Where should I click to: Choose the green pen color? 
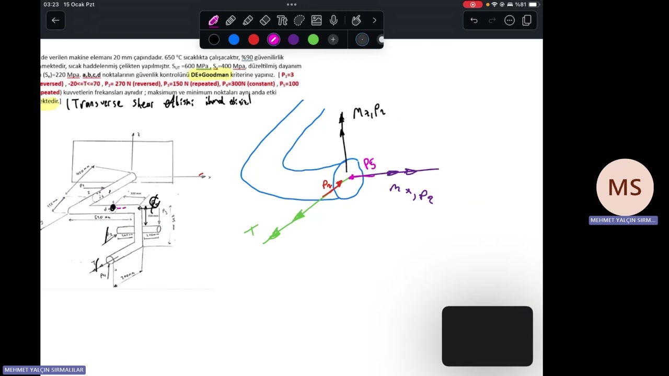click(313, 40)
